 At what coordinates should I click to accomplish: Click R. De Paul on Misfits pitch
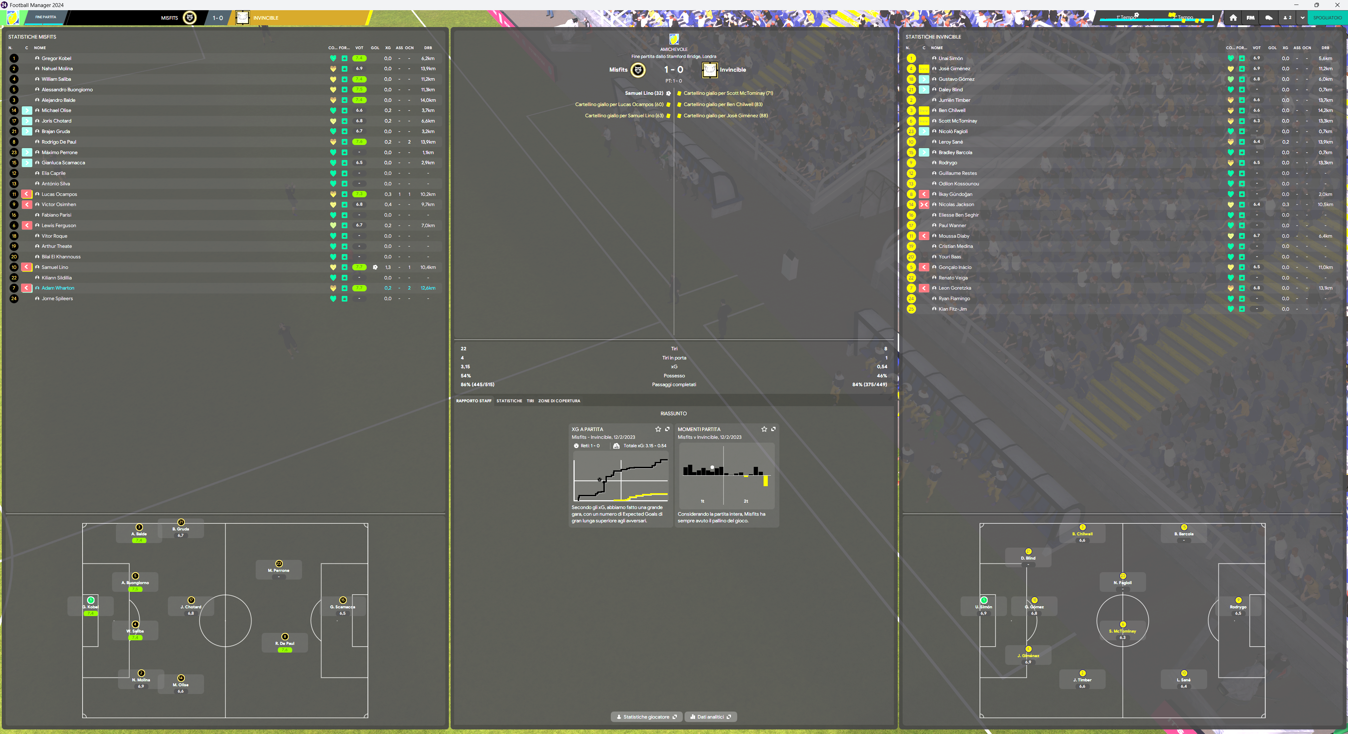pos(285,643)
